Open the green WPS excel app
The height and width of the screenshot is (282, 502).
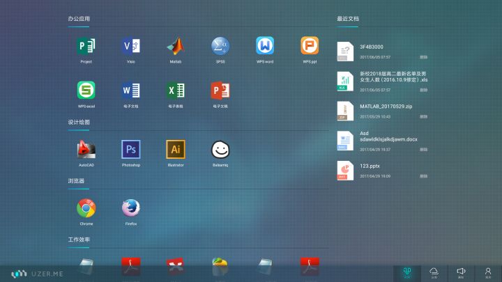tap(86, 90)
